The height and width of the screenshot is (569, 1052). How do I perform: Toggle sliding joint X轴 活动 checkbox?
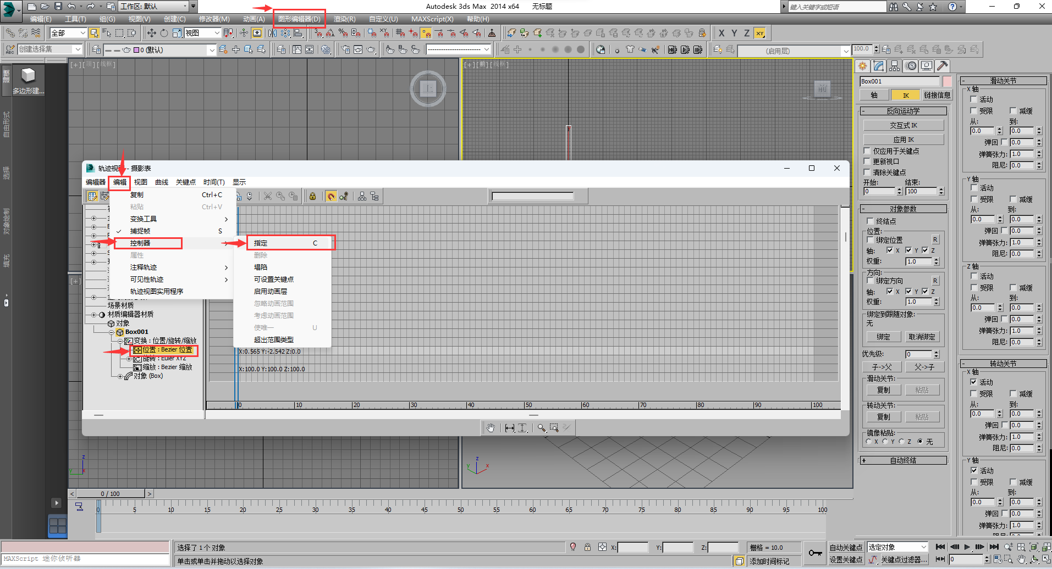pyautogui.click(x=973, y=99)
